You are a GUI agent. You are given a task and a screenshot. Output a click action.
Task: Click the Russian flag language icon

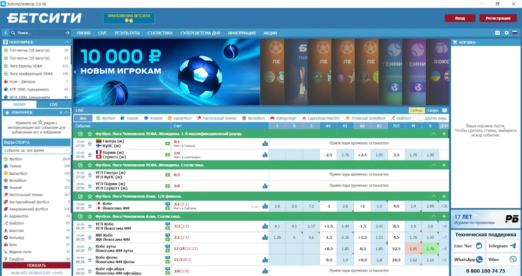(x=515, y=33)
